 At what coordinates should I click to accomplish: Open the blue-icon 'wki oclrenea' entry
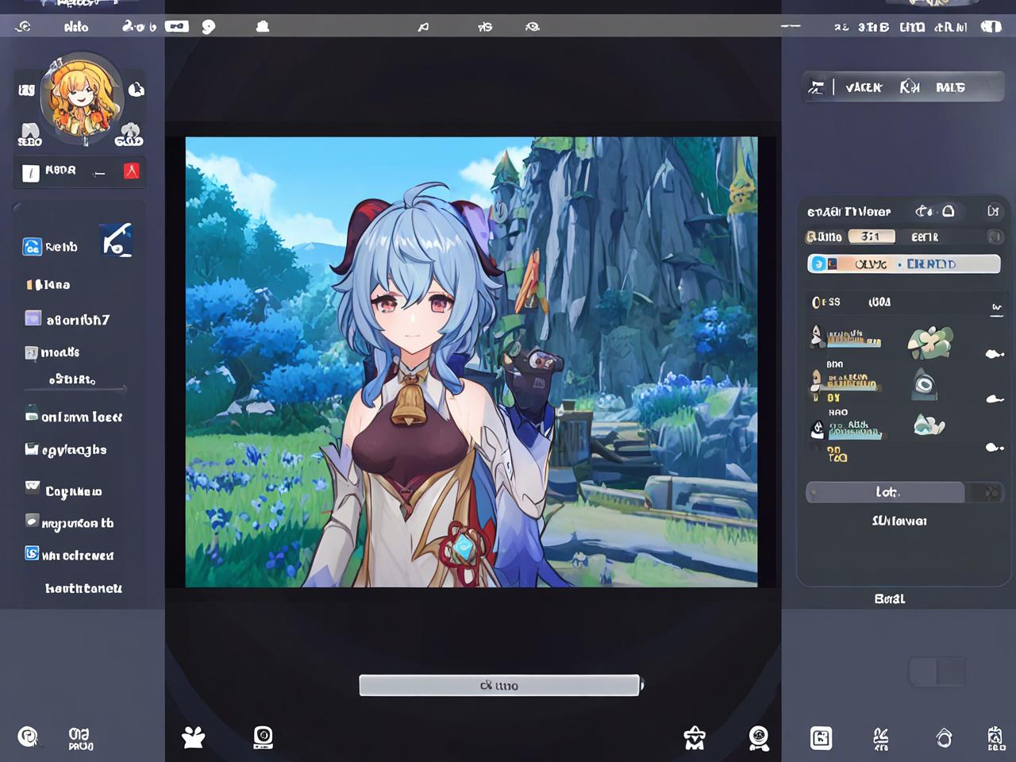coord(69,555)
